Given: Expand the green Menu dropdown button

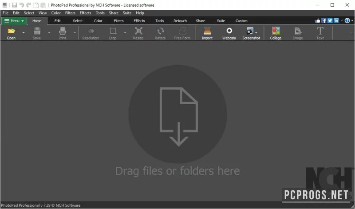Looking at the screenshot, I should [14, 21].
